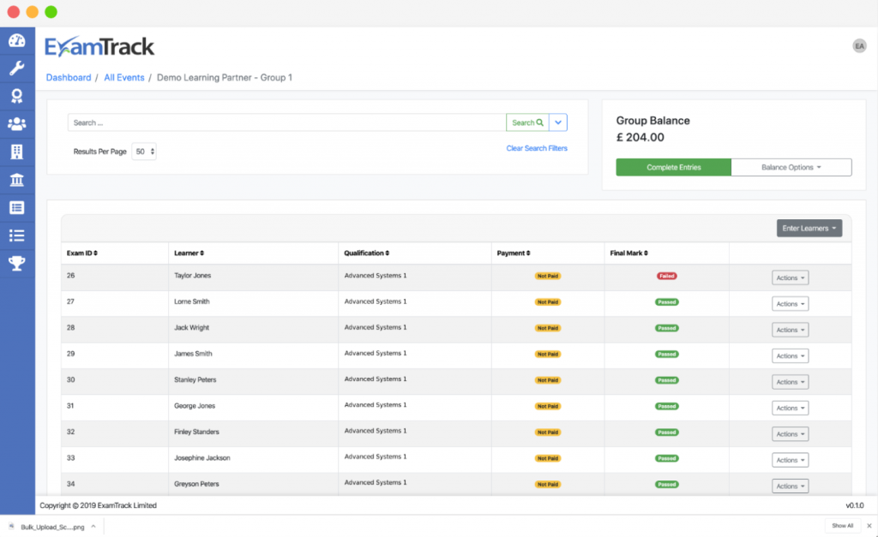The width and height of the screenshot is (878, 537).
Task: Click the office building icon in sidebar
Action: click(x=17, y=152)
